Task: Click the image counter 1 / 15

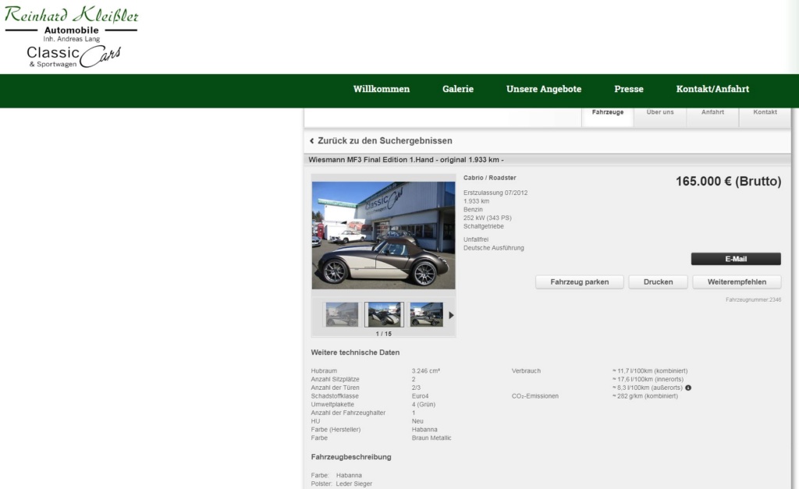Action: [384, 334]
